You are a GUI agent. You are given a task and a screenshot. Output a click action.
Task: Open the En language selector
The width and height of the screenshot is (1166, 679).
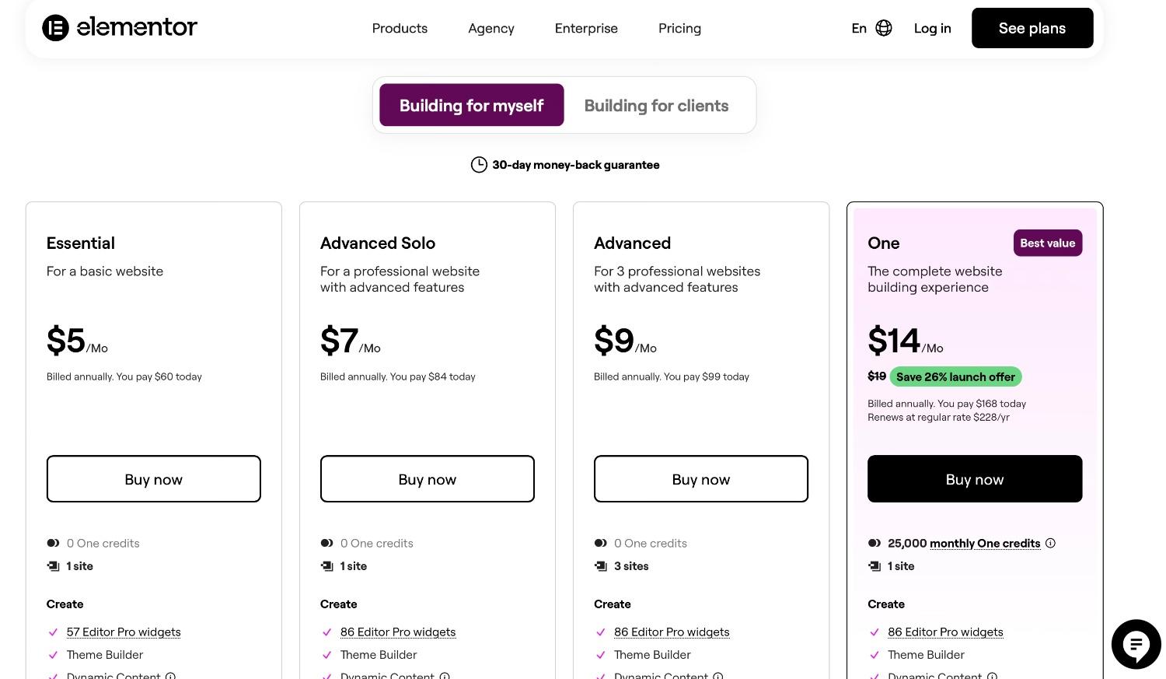click(x=859, y=28)
